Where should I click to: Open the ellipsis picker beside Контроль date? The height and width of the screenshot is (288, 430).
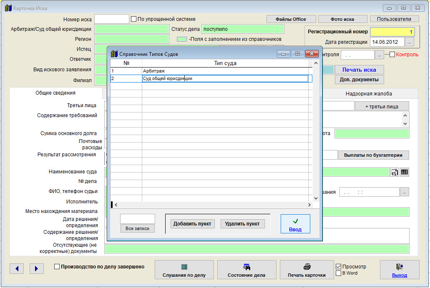379,55
